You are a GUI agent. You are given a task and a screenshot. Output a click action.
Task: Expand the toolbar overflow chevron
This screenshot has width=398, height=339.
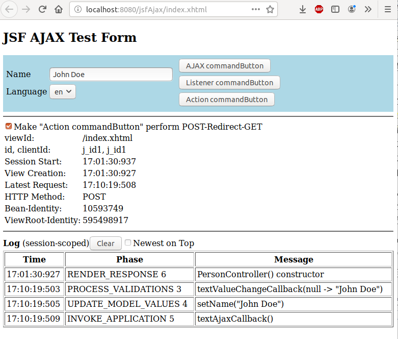(x=368, y=9)
